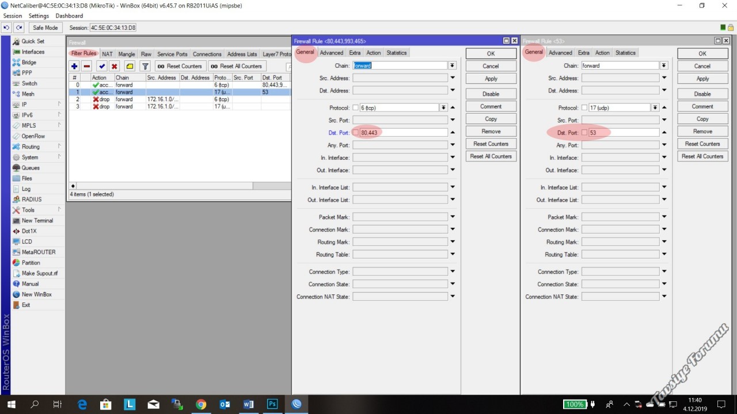Open Chain dropdown in Firewall Rule <53>
The width and height of the screenshot is (737, 414).
point(664,66)
